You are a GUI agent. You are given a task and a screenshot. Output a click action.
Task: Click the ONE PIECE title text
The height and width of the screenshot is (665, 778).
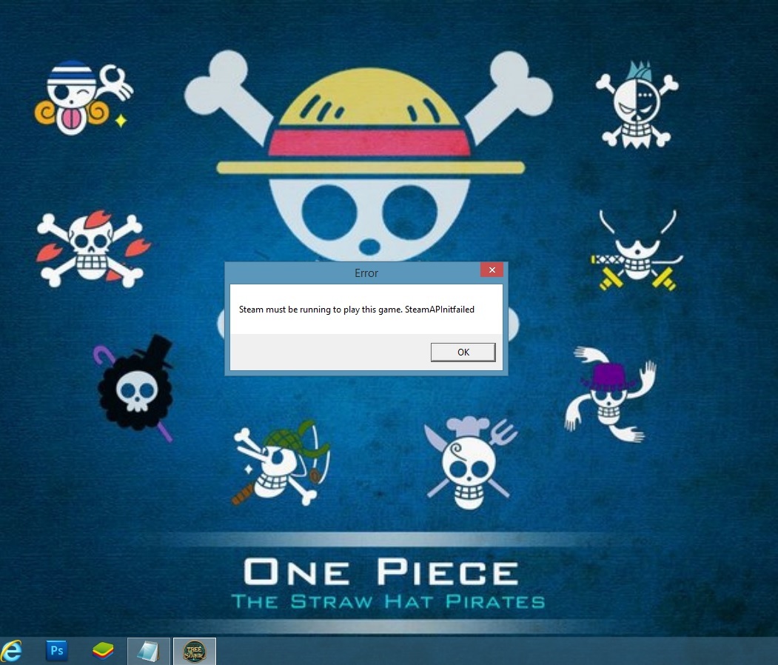point(380,572)
